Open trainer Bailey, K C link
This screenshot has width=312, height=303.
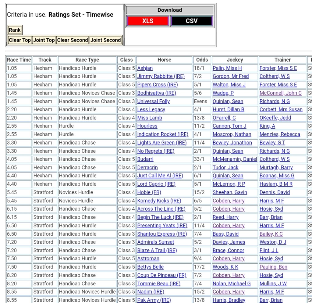click(271, 234)
